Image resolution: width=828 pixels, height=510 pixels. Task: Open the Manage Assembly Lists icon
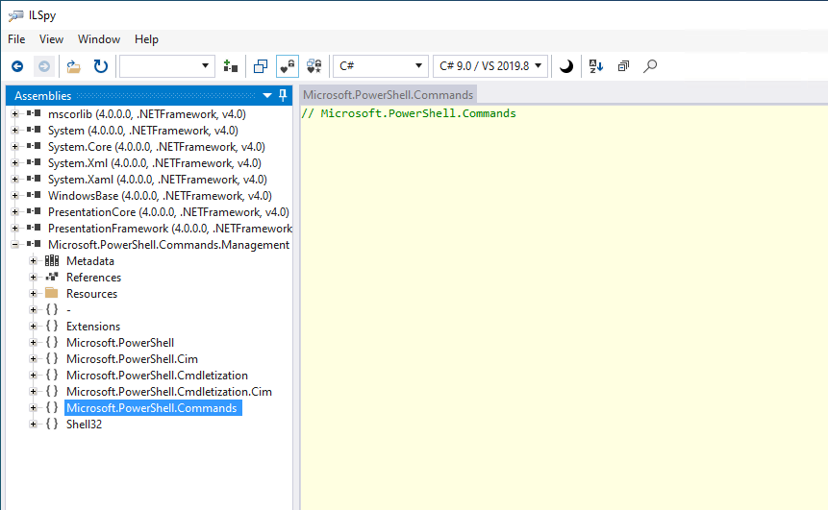tap(230, 66)
